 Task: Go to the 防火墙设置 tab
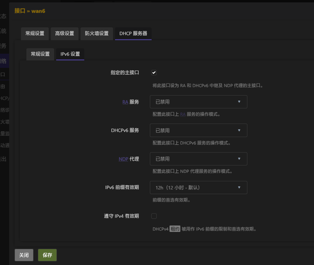tap(97, 33)
